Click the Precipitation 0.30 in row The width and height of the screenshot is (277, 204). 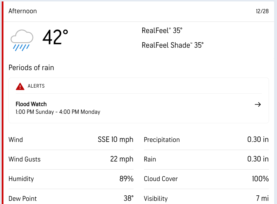tap(206, 140)
